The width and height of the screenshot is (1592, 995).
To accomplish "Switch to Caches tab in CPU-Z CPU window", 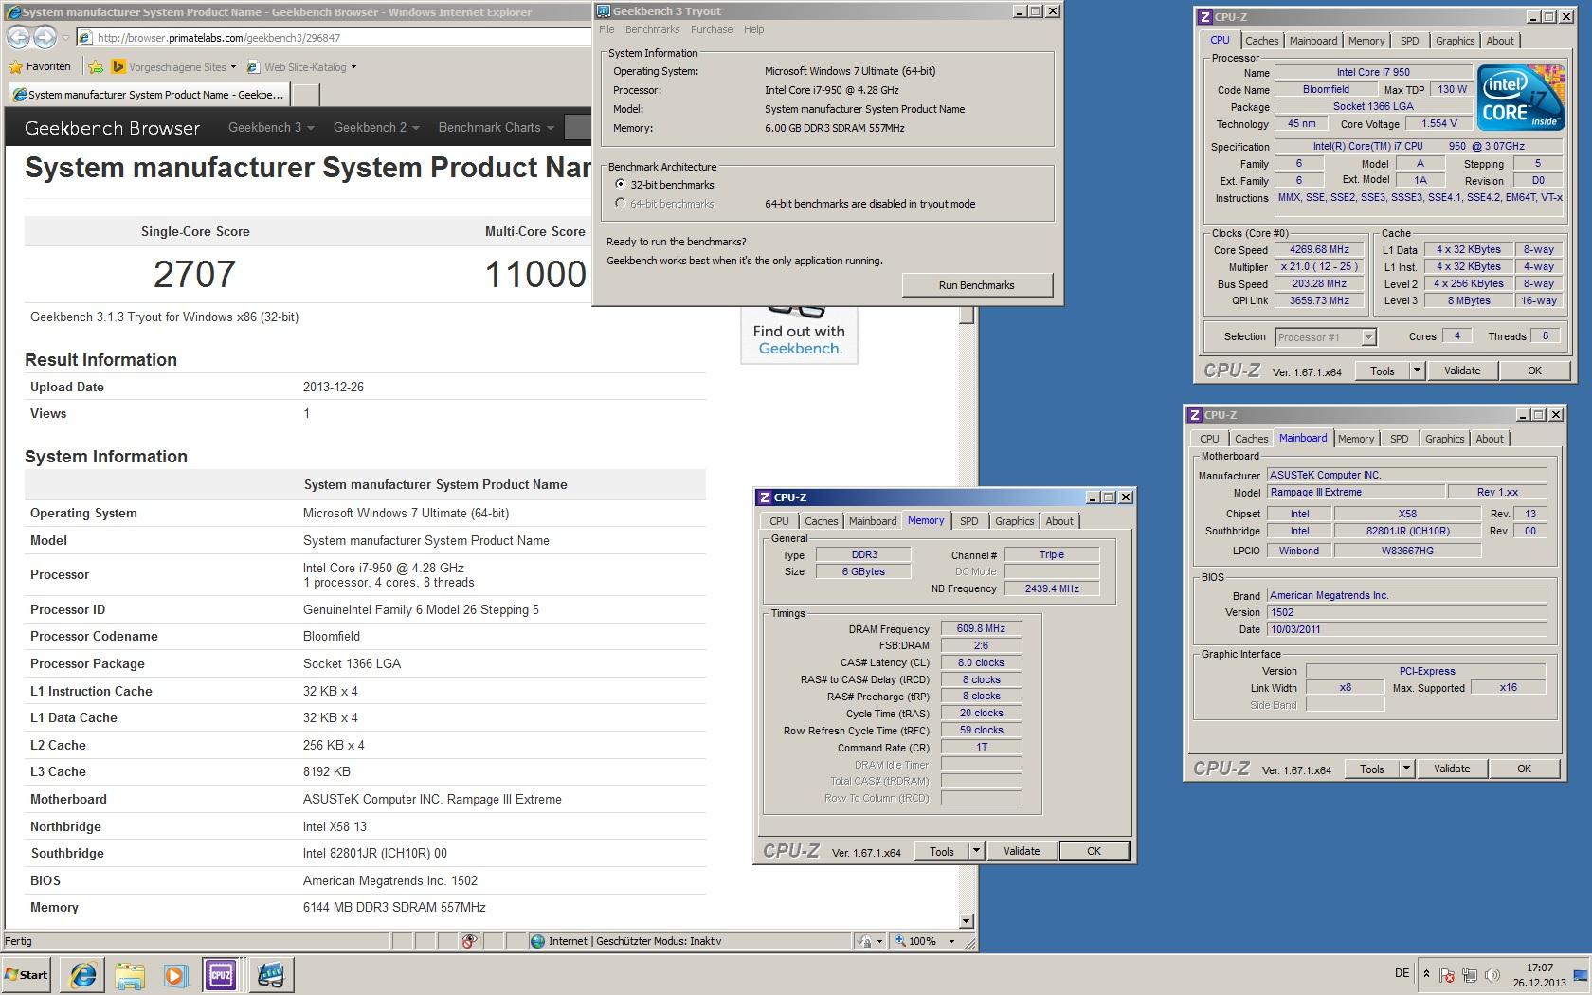I will (1261, 41).
